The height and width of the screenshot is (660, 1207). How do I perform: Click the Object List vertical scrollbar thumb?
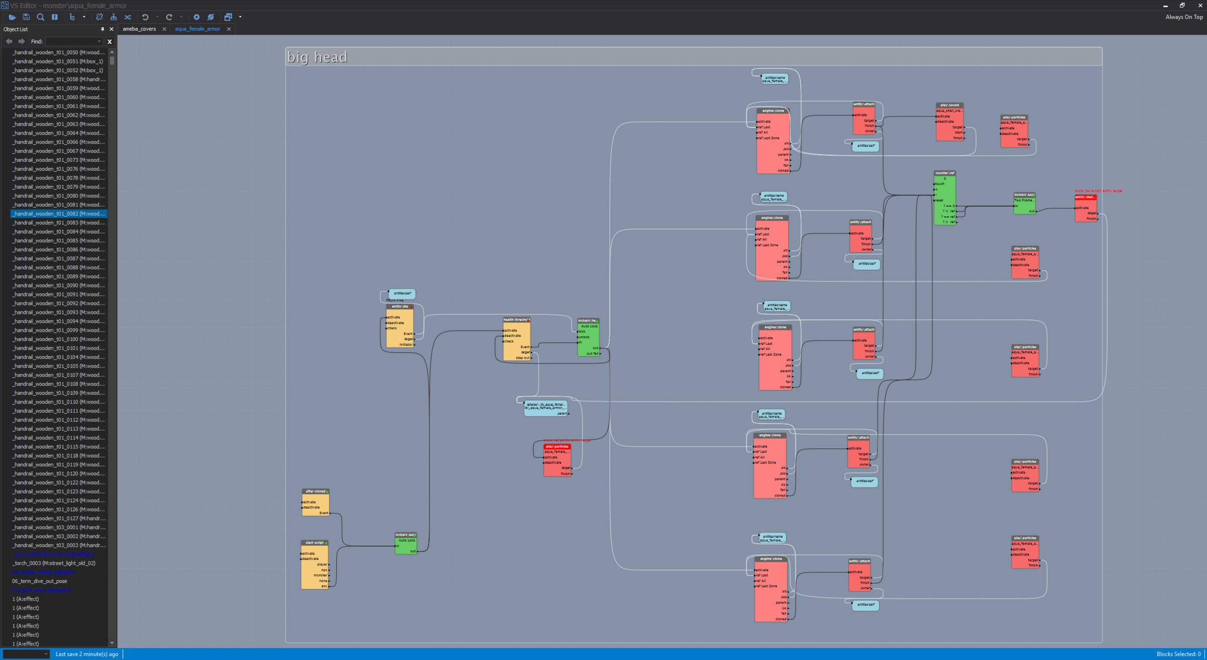coord(112,61)
